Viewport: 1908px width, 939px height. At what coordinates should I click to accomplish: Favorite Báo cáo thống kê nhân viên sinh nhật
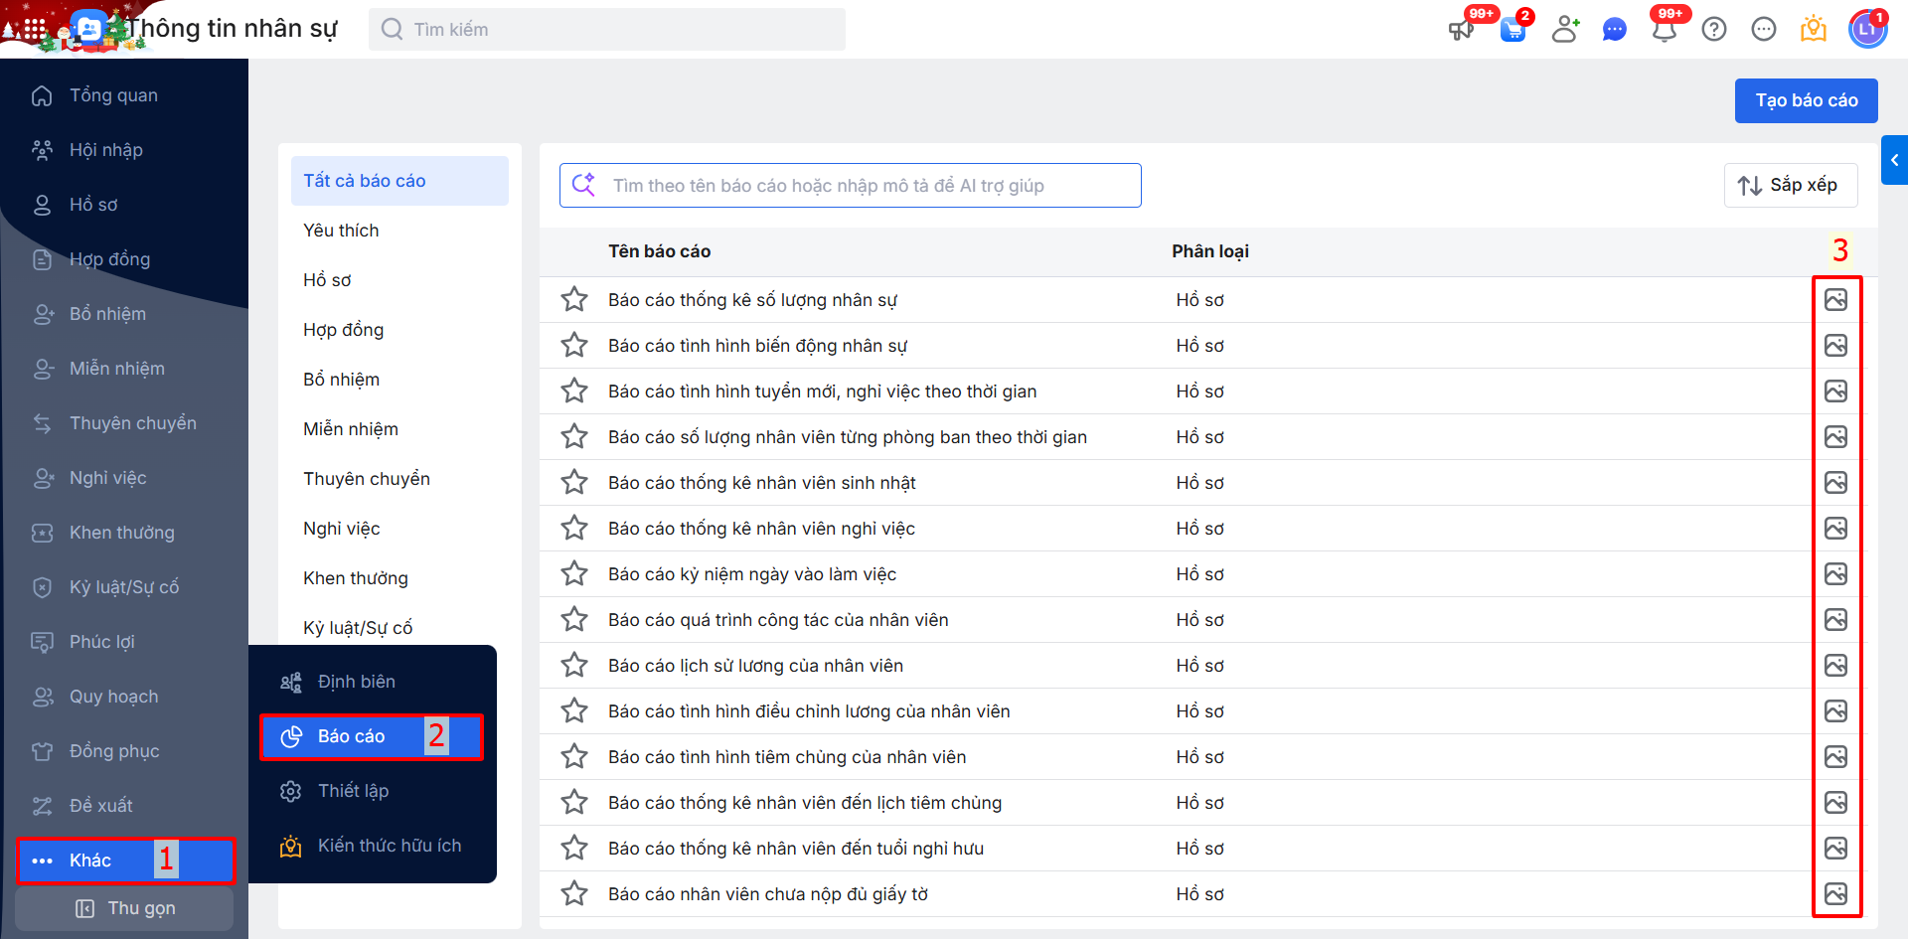pos(574,483)
